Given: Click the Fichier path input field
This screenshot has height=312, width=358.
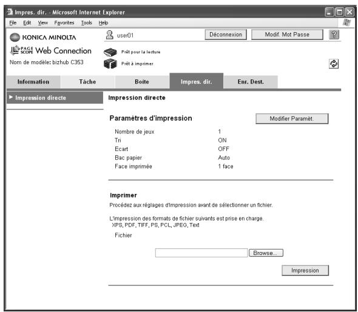Looking at the screenshot, I should click(201, 253).
